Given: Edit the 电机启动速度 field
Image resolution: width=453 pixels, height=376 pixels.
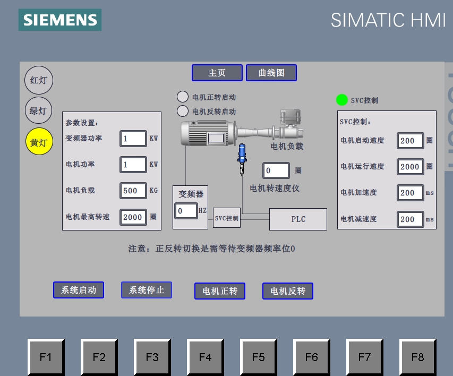Looking at the screenshot, I should [411, 141].
